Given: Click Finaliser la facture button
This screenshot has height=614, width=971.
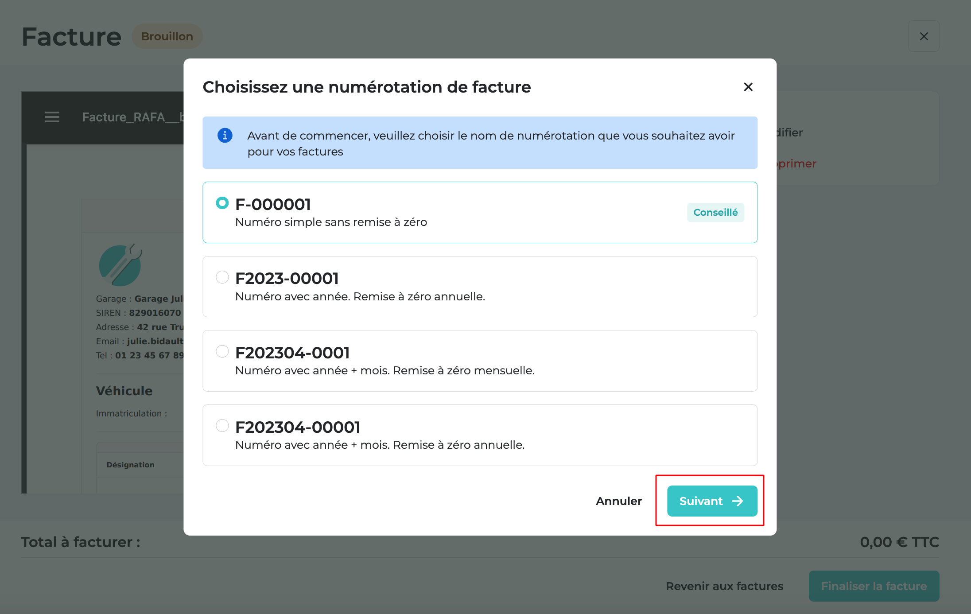Looking at the screenshot, I should coord(874,586).
